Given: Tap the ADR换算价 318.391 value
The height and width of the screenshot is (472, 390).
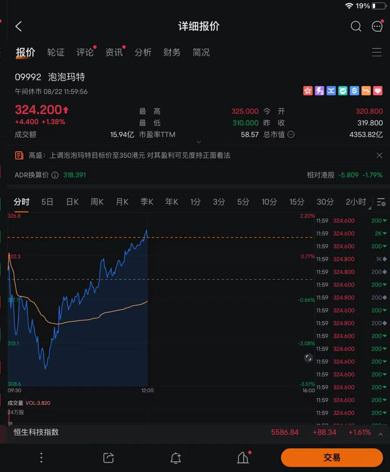Looking at the screenshot, I should (x=75, y=175).
